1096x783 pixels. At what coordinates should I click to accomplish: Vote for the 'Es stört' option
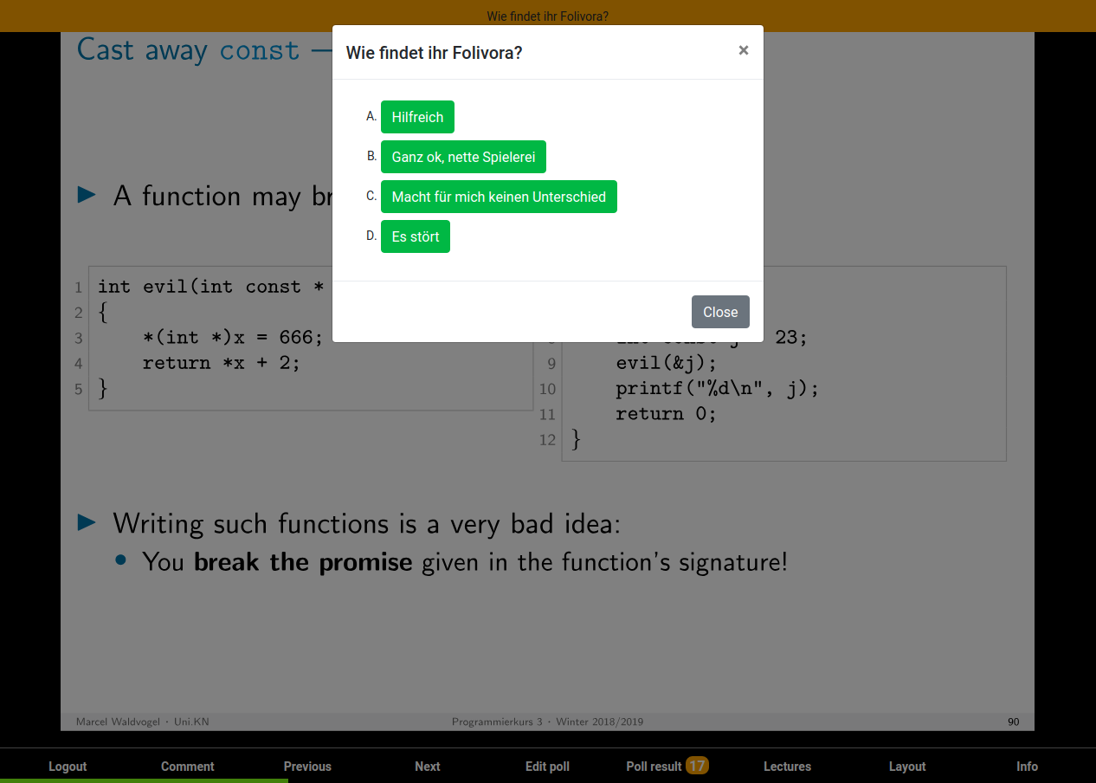415,236
